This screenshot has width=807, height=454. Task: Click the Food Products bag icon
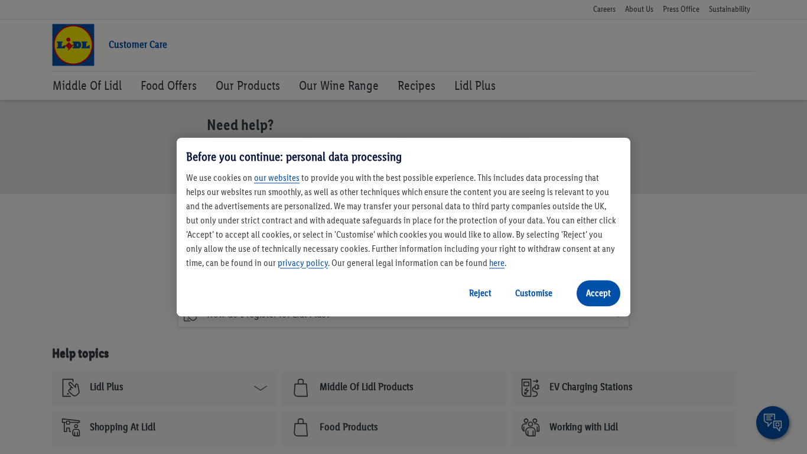(301, 427)
